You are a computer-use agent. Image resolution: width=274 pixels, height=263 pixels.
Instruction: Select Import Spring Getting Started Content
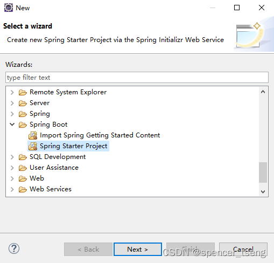(100, 135)
